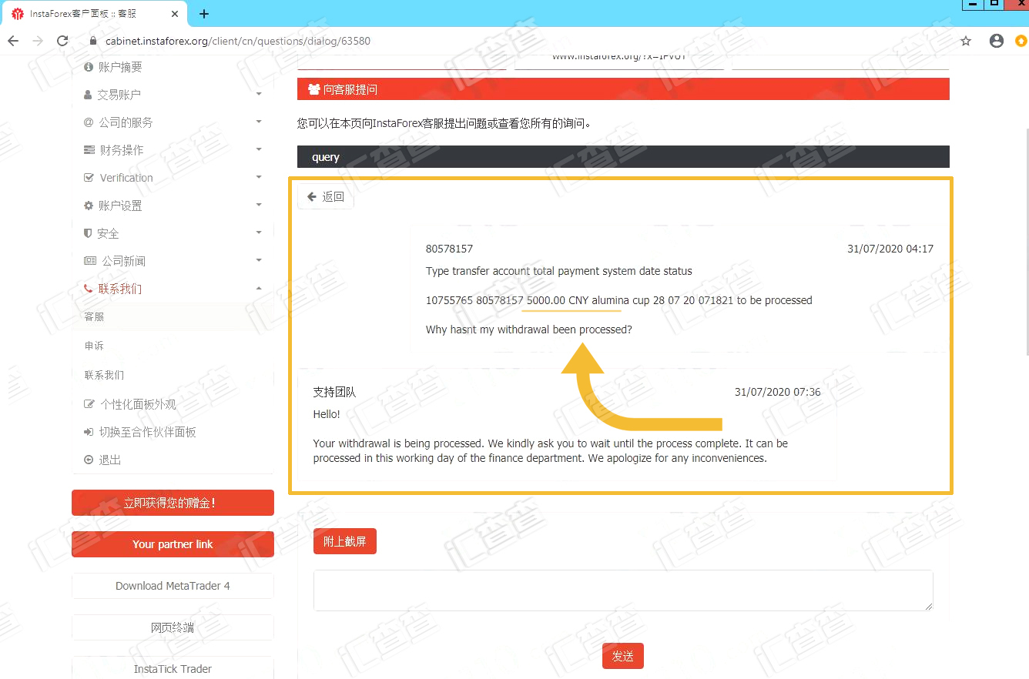The image size is (1029, 679).
Task: Bookmark this page with star icon
Action: pyautogui.click(x=966, y=41)
